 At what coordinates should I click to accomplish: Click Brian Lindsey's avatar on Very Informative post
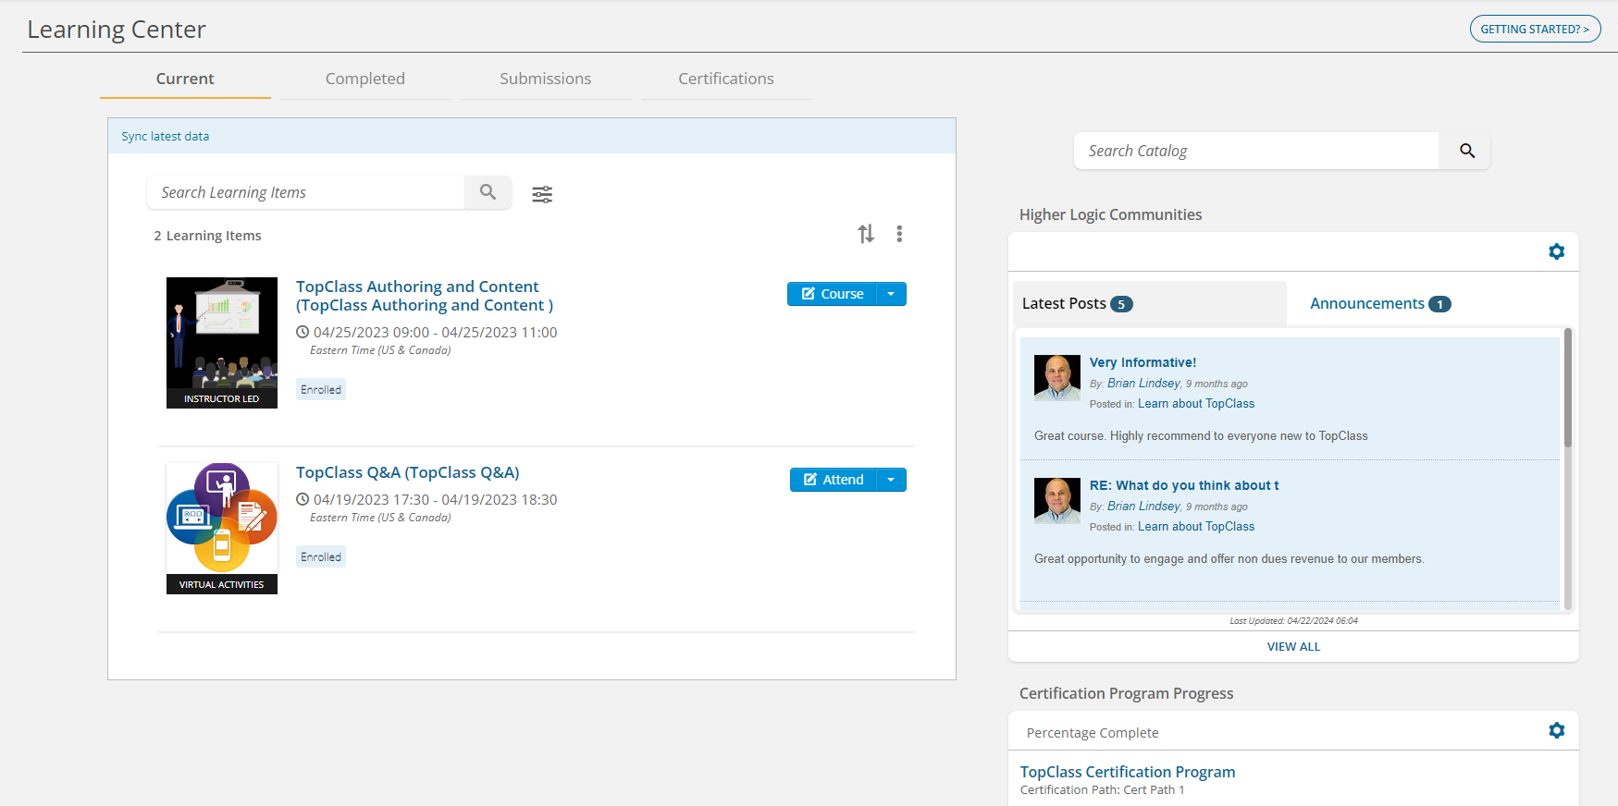(x=1056, y=377)
